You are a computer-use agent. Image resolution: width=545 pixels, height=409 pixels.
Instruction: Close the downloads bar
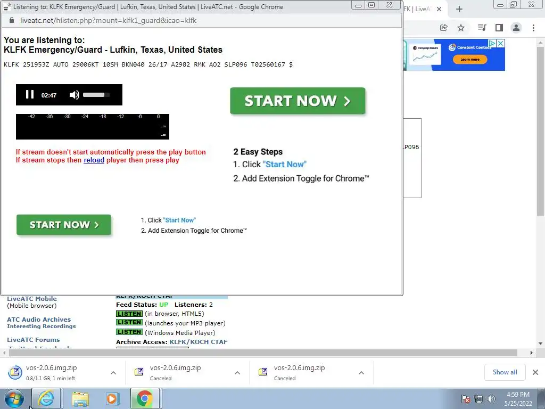click(x=535, y=372)
